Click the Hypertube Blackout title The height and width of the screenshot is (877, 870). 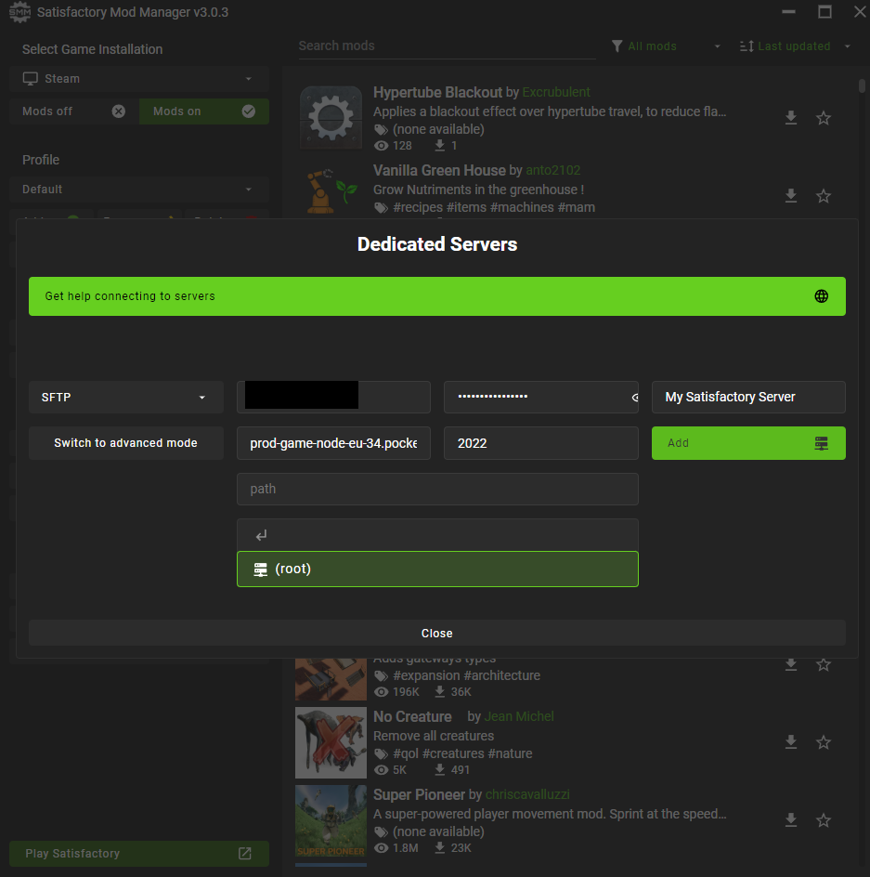438,92
